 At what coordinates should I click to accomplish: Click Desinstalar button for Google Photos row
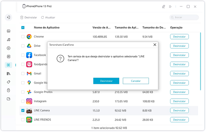click(x=179, y=92)
